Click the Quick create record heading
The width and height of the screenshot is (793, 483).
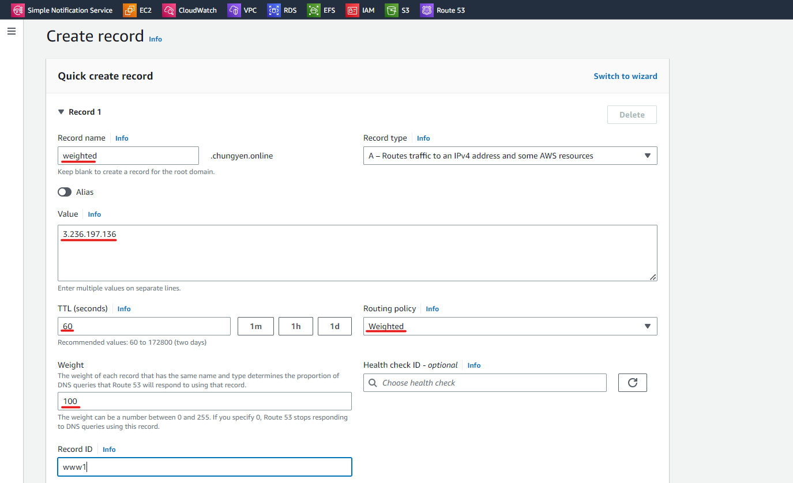click(106, 76)
